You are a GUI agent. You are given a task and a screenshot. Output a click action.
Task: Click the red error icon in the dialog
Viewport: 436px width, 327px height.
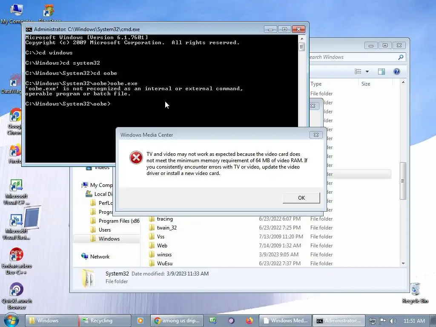tap(136, 158)
